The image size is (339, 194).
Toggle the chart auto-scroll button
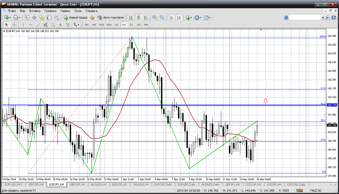(171, 17)
